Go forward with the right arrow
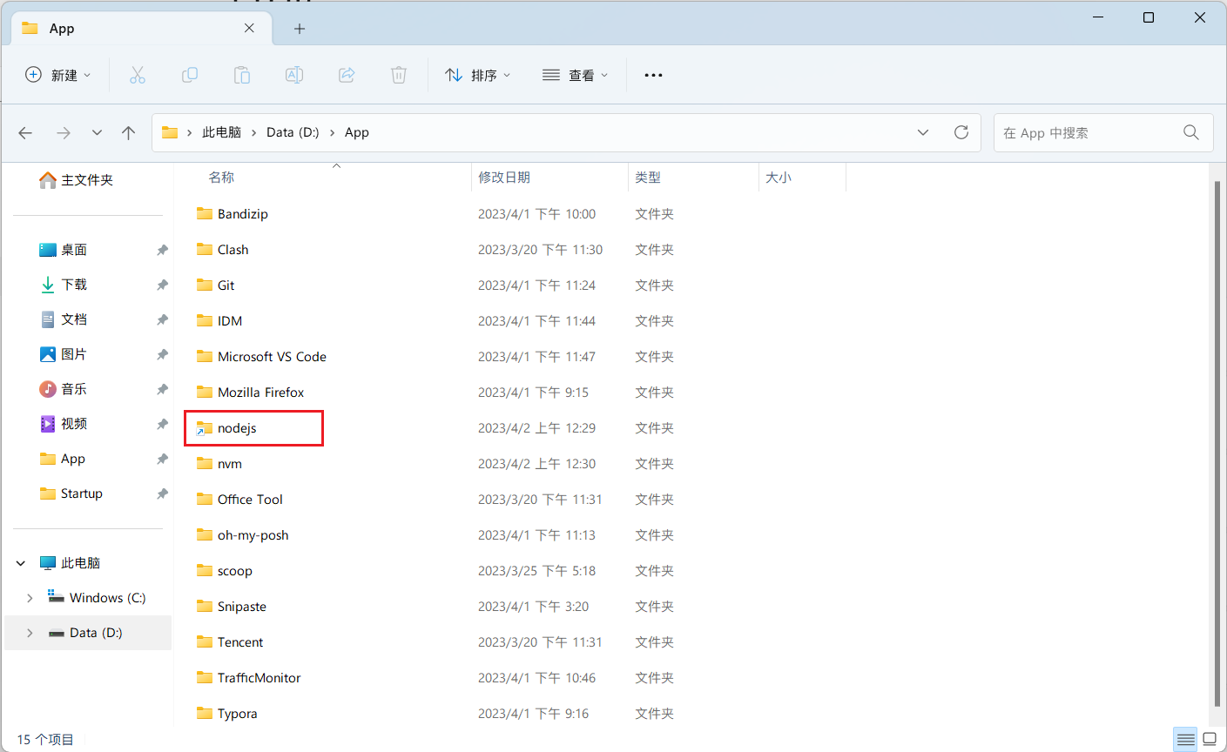 point(63,132)
